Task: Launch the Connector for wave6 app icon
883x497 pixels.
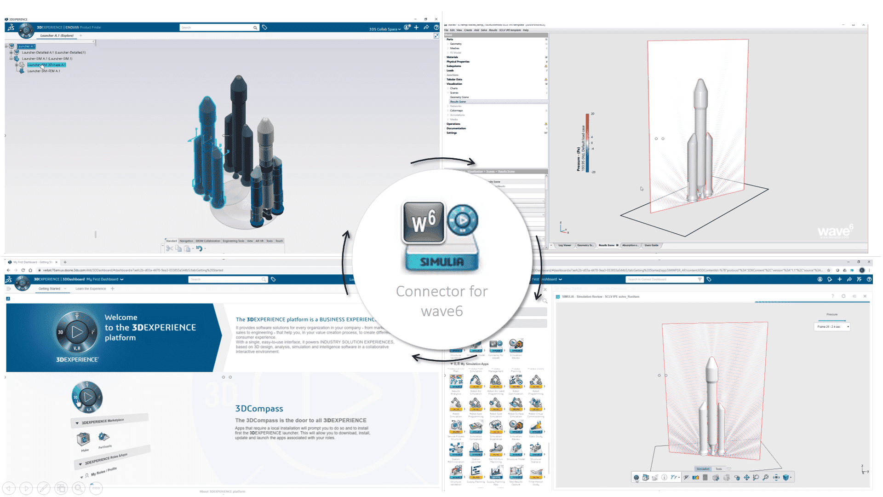Action: click(x=496, y=345)
